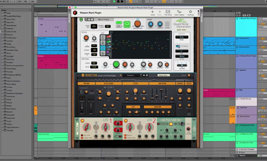This screenshot has height=161, width=267.
Task: Toggle Quad Note Generator ON power button
Action: point(81,19)
